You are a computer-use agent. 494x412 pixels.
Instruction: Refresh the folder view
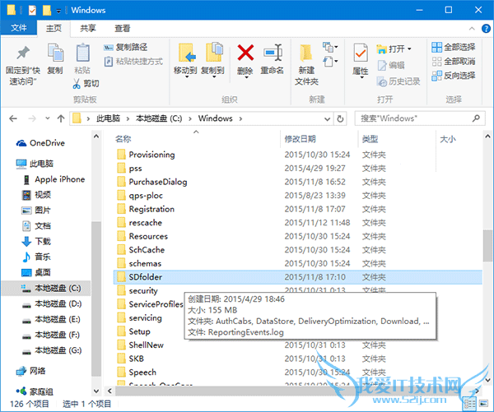pyautogui.click(x=340, y=118)
